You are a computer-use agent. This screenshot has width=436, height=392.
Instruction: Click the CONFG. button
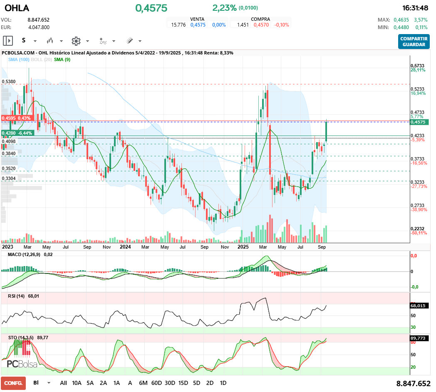13,383
